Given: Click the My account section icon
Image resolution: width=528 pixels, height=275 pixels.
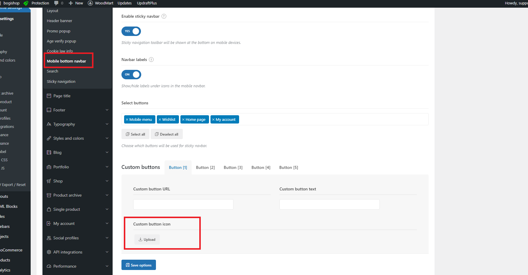Looking at the screenshot, I should [49, 223].
